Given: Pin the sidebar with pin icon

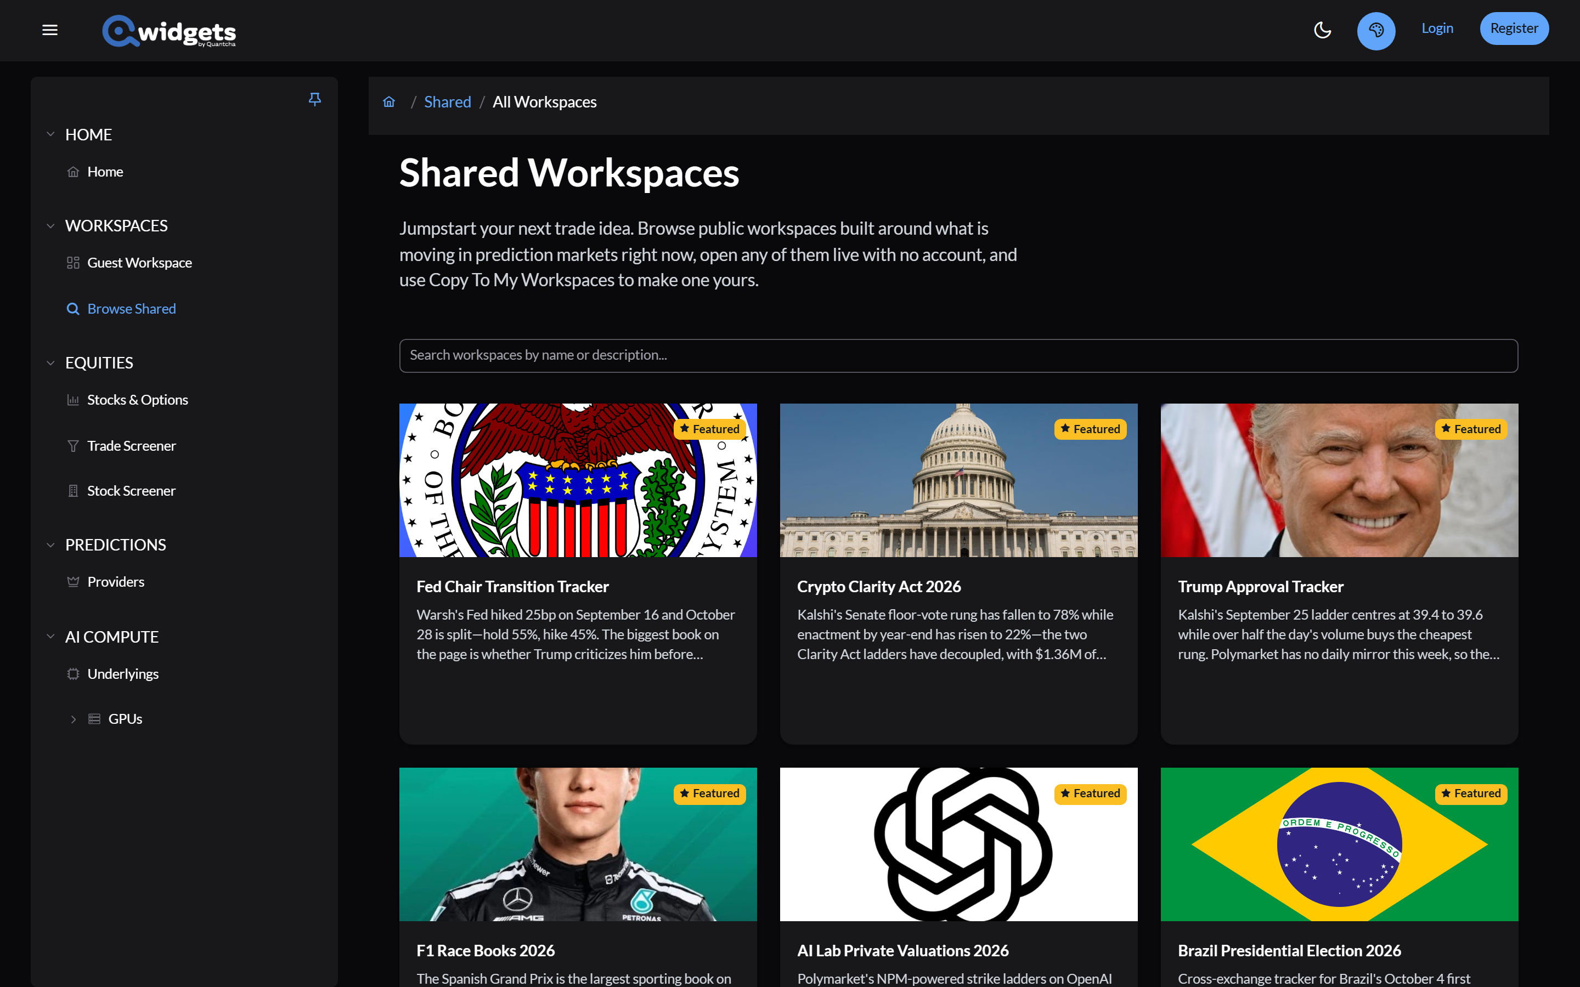Looking at the screenshot, I should pyautogui.click(x=315, y=99).
